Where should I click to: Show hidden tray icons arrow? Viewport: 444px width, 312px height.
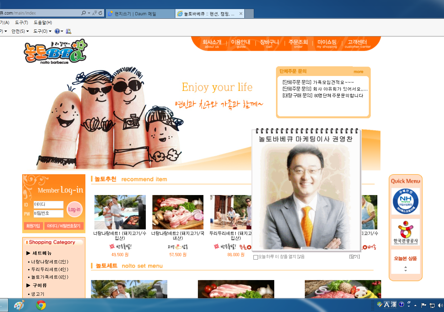click(x=415, y=305)
